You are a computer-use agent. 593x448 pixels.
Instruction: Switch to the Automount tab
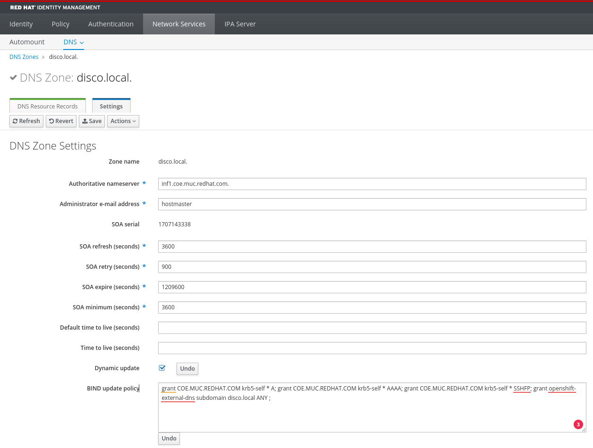27,42
